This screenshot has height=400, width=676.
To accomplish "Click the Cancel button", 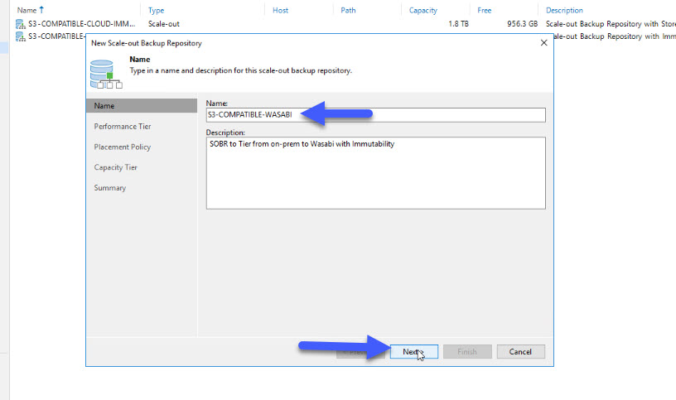I will (x=520, y=352).
